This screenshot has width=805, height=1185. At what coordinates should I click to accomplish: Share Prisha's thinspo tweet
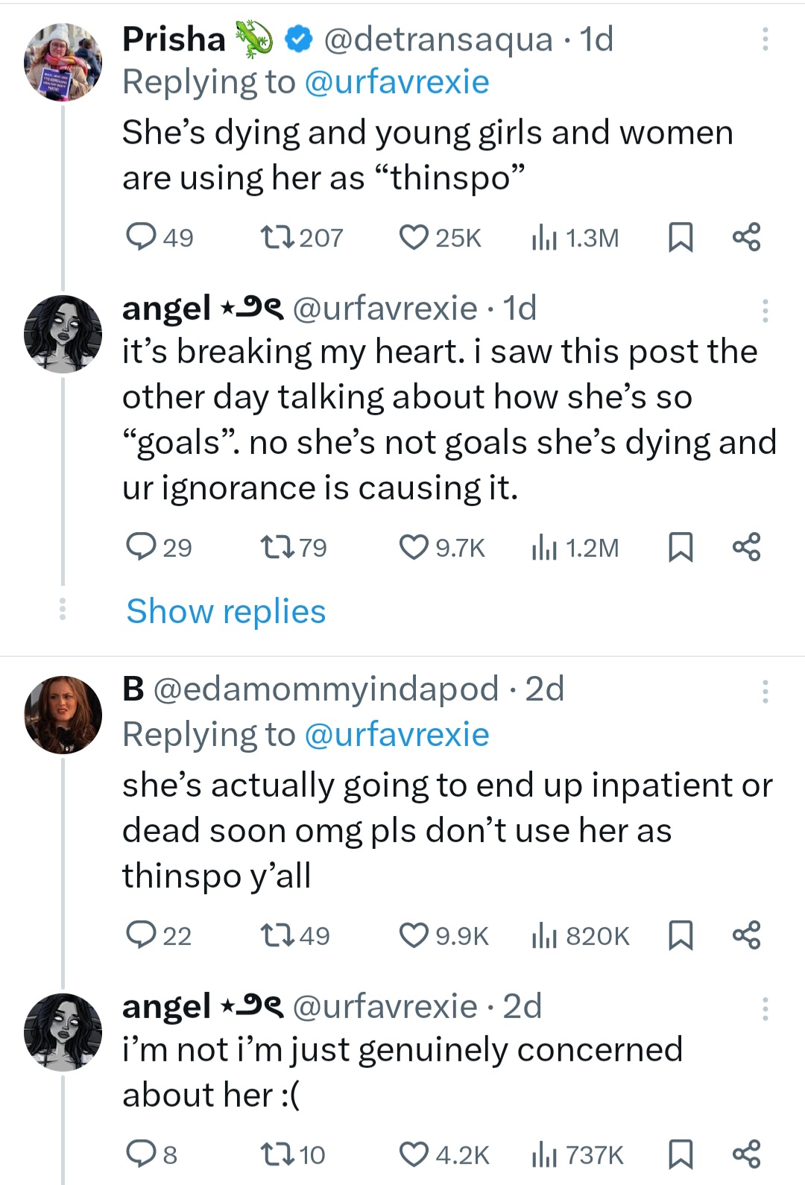click(x=746, y=237)
